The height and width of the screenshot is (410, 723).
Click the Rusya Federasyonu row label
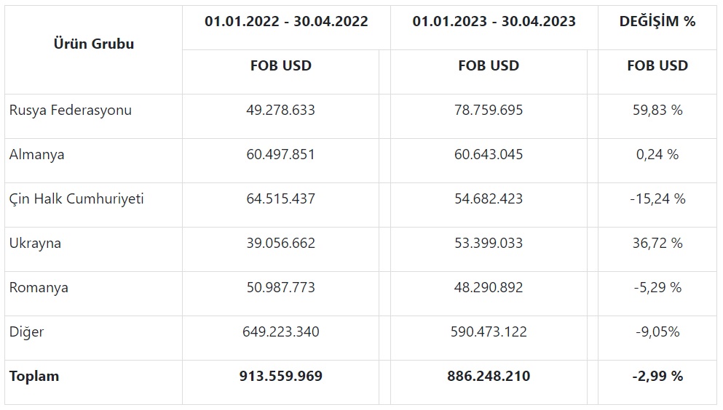[x=71, y=110]
